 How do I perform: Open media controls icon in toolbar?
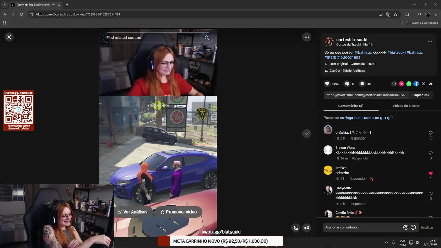(419, 14)
